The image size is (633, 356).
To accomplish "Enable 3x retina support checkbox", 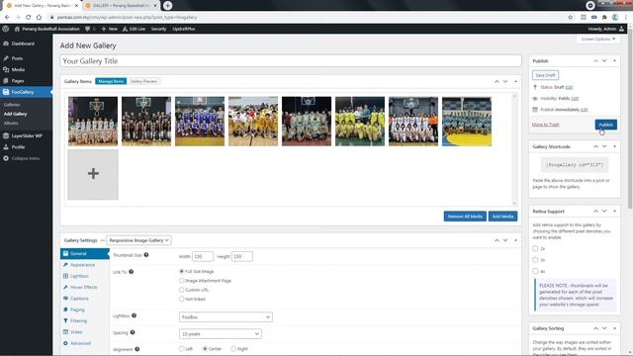I will click(x=535, y=260).
